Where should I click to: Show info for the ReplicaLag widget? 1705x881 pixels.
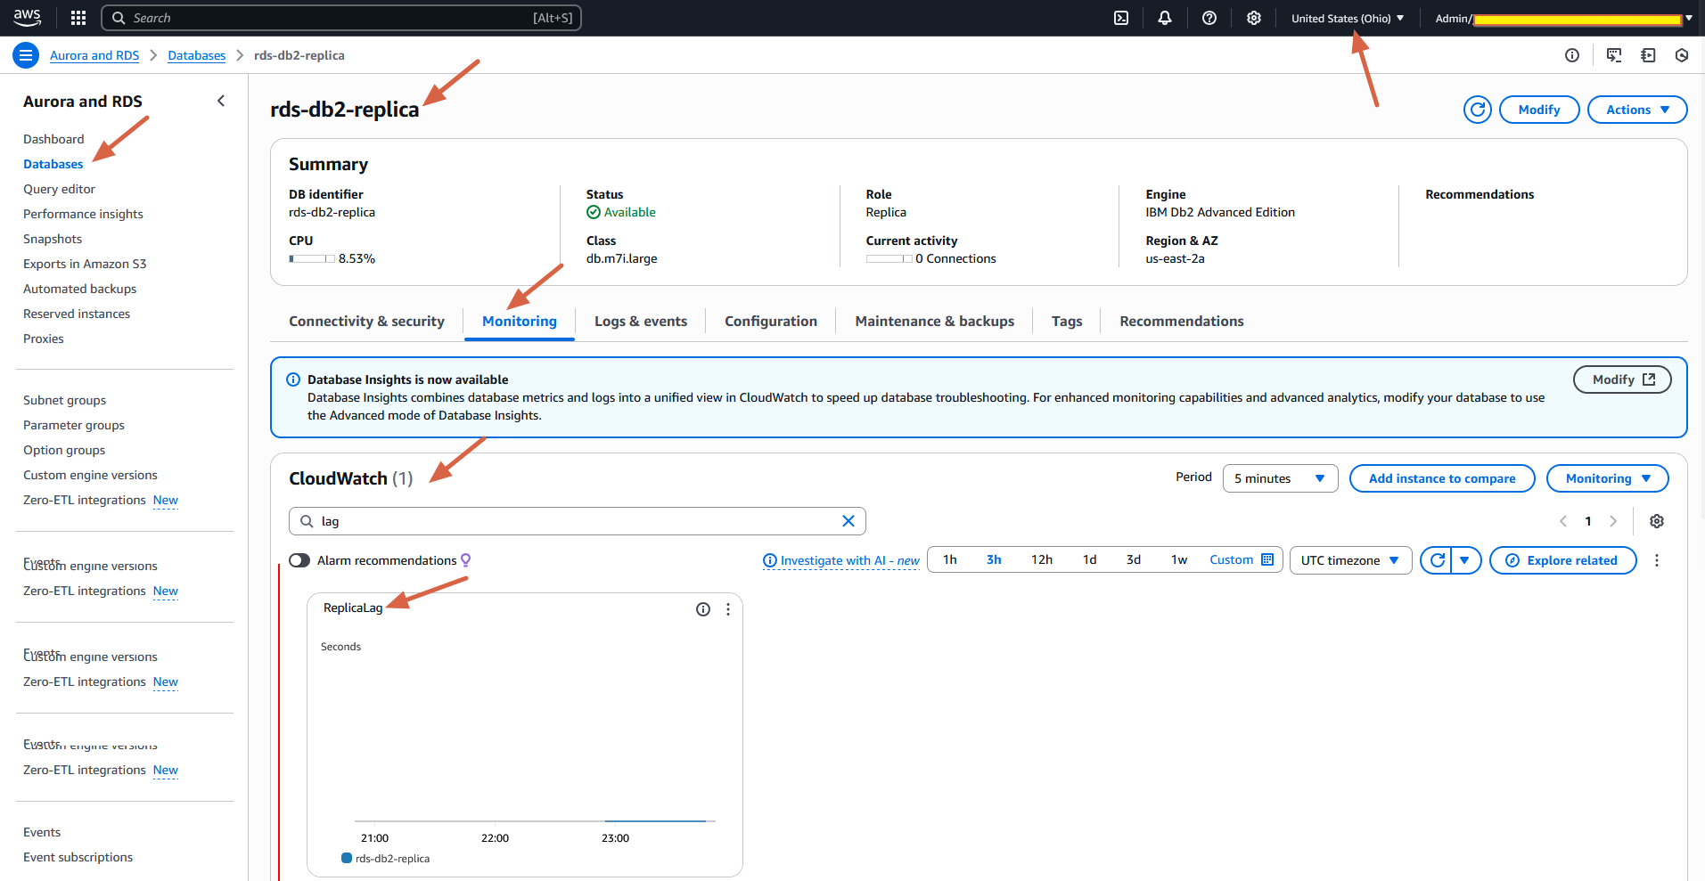703,609
